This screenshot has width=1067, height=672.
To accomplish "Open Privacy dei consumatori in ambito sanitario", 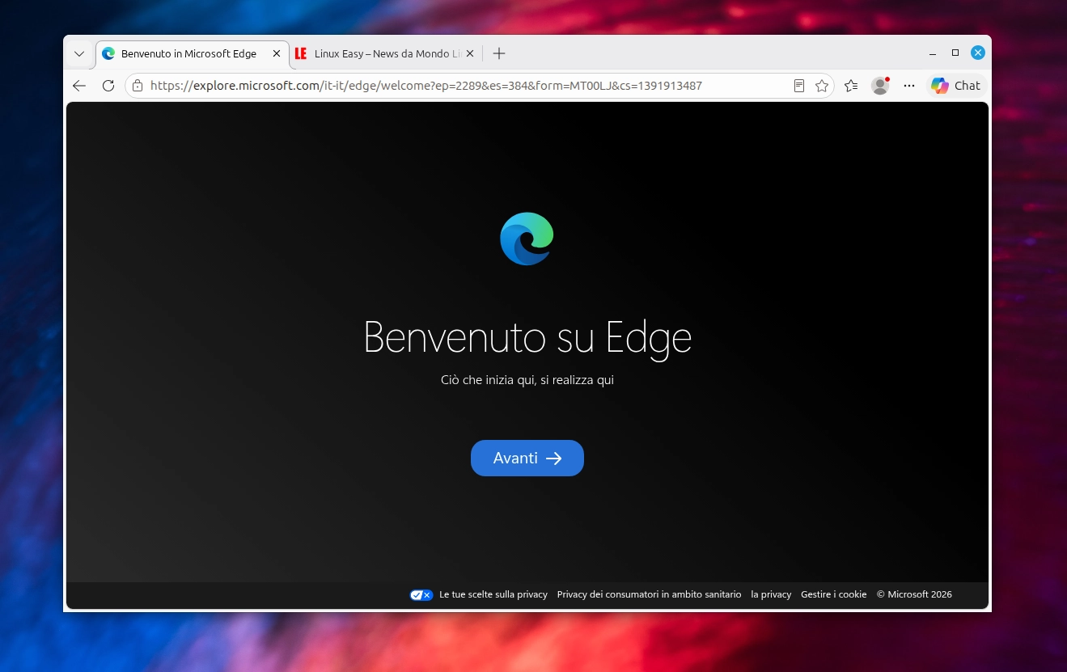I will (649, 594).
